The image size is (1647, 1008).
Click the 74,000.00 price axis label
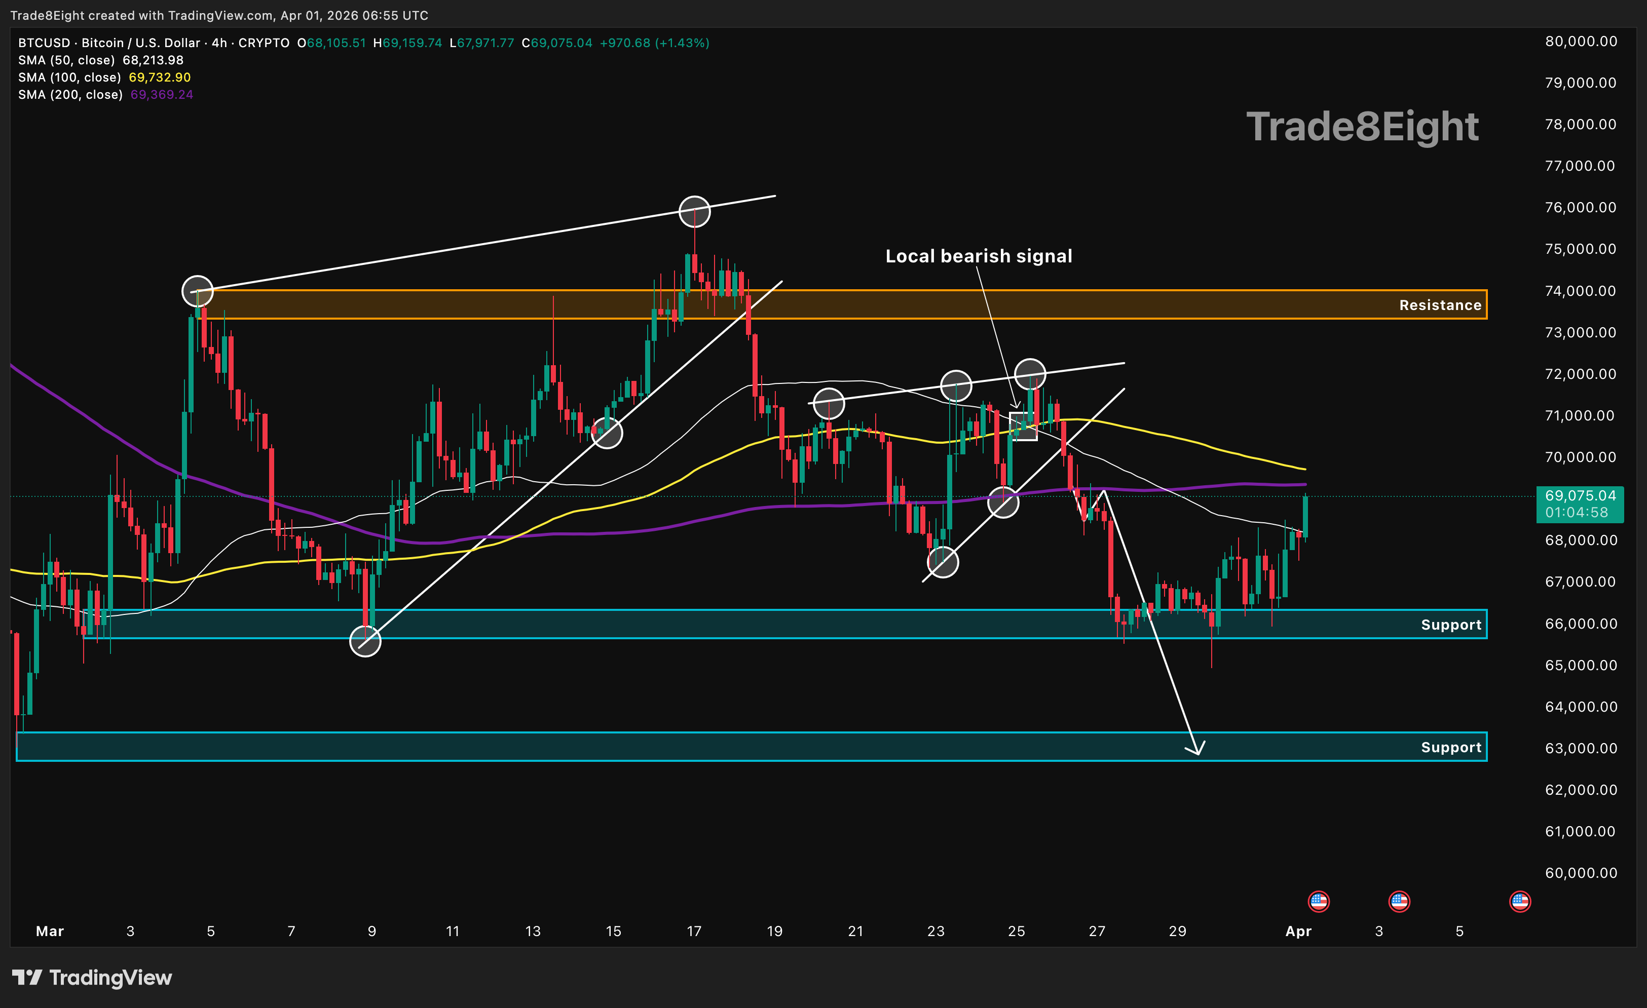[x=1581, y=291]
